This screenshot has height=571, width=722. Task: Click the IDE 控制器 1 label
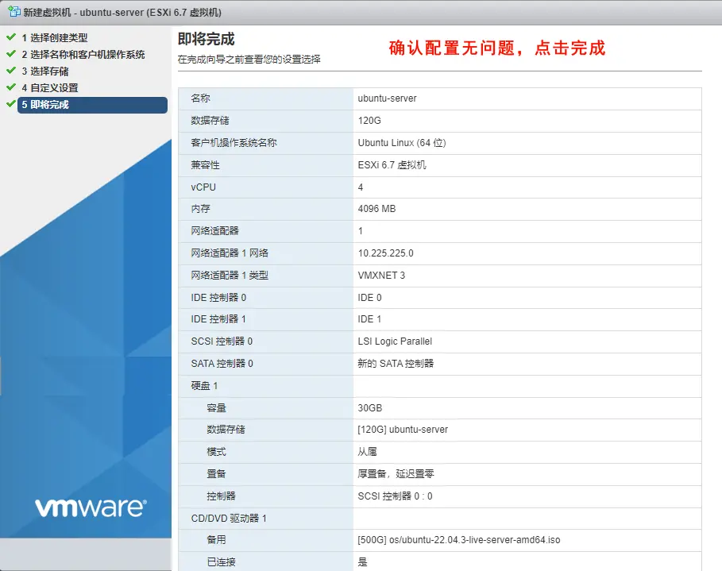pyautogui.click(x=218, y=319)
